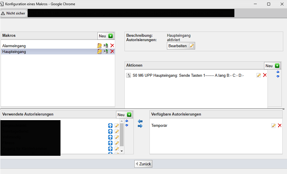
Task: Click first blue up-arrow circle in used authorizations
Action: 110,126
